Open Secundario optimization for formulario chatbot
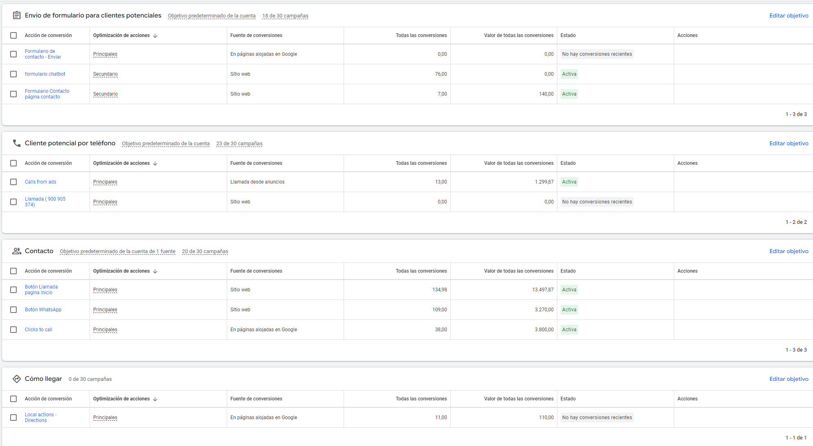 click(x=105, y=74)
